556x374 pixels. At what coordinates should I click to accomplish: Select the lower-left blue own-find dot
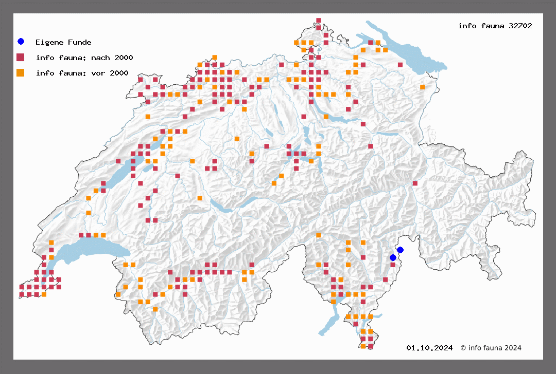coord(393,257)
